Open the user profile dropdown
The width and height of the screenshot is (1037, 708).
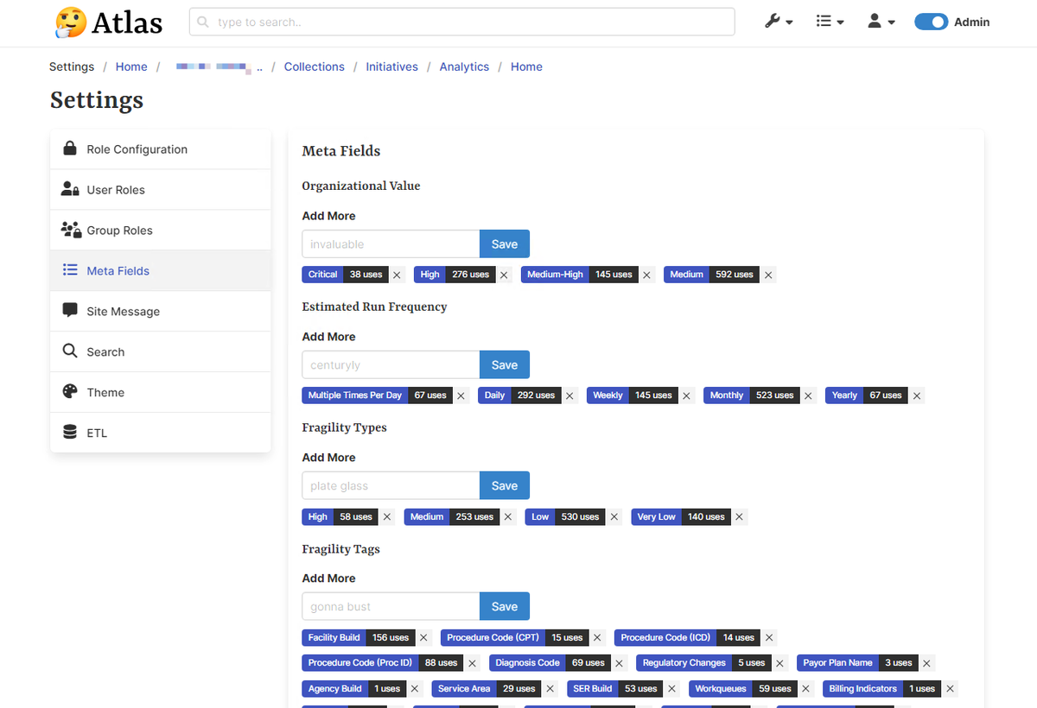click(881, 22)
